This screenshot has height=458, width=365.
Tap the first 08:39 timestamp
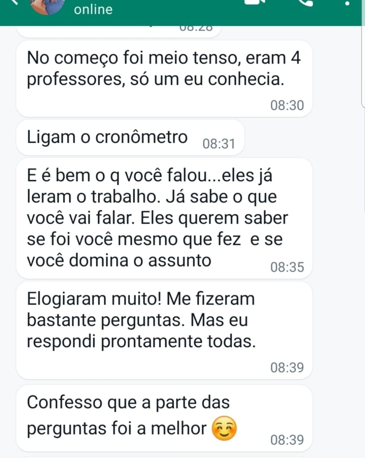(287, 367)
